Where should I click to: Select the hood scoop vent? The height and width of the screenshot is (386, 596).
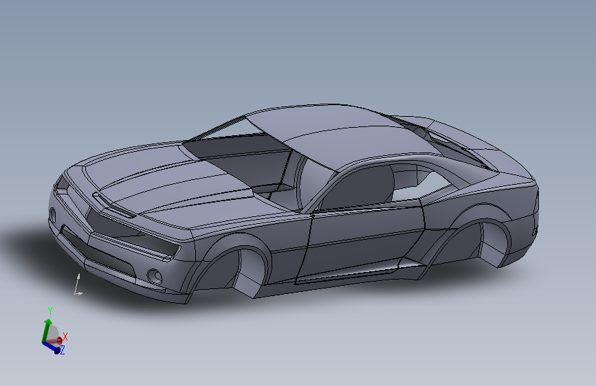coord(114,205)
